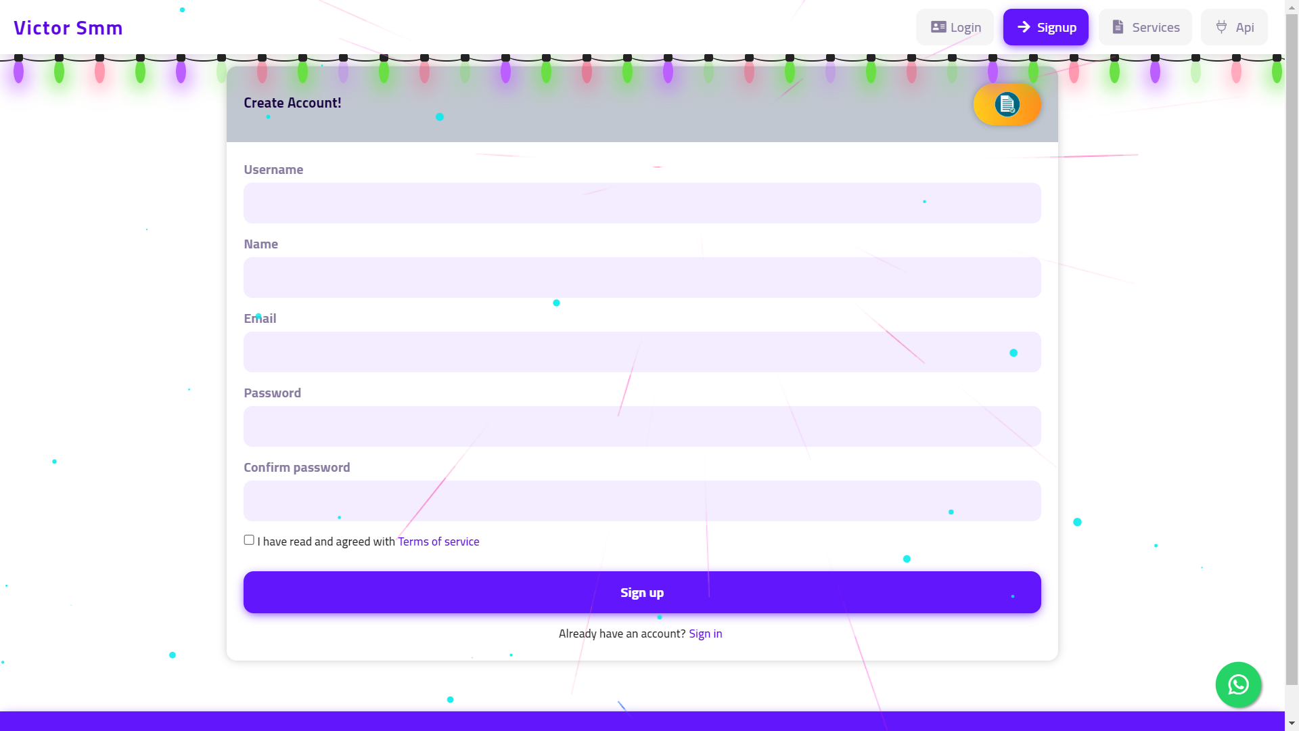Click into the Name text field
This screenshot has height=731, width=1299.
[641, 278]
